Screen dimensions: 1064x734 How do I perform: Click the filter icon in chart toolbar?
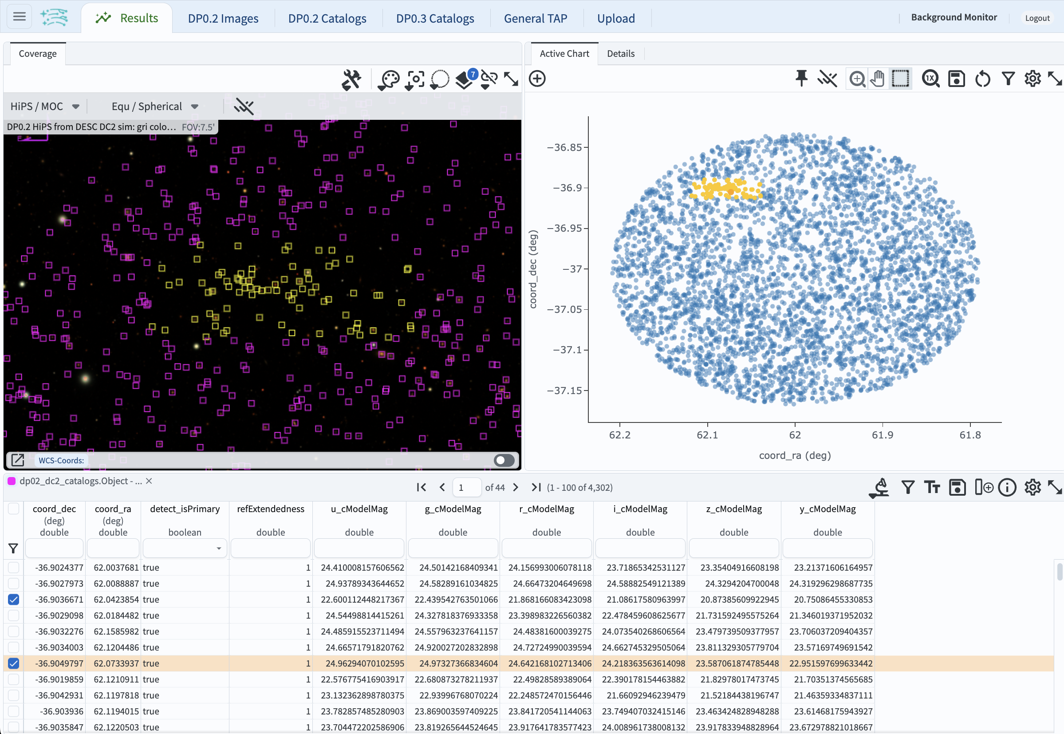point(1008,79)
